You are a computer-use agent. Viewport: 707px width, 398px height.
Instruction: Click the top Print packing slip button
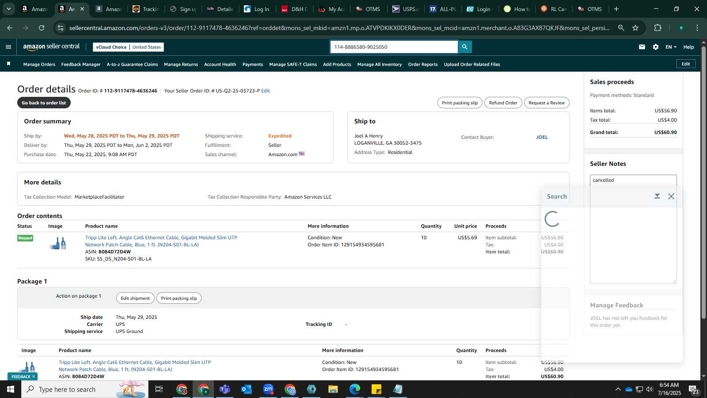pyautogui.click(x=460, y=103)
